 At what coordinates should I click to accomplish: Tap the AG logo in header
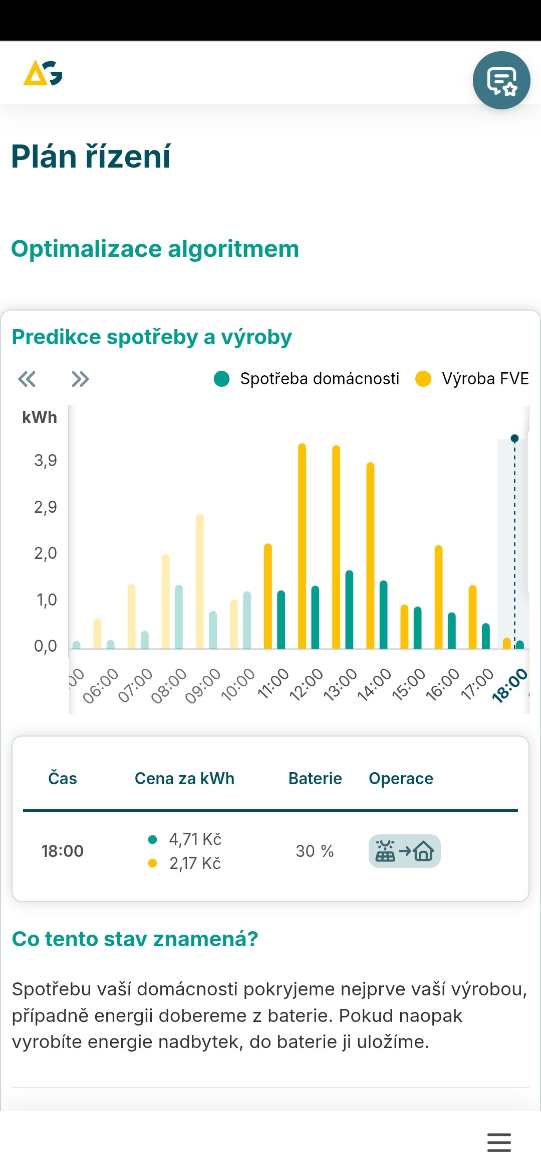click(x=43, y=73)
